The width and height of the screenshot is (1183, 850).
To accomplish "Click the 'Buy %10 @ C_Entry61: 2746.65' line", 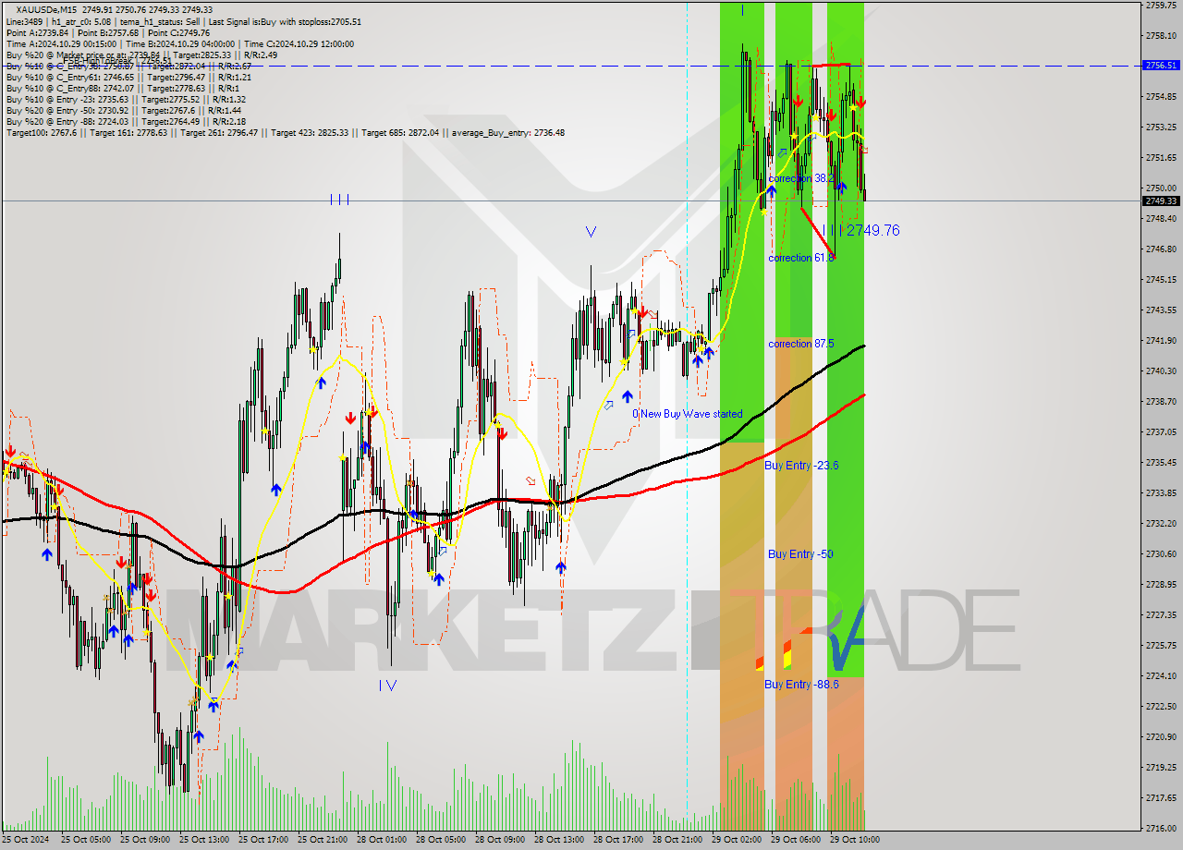I will (69, 77).
